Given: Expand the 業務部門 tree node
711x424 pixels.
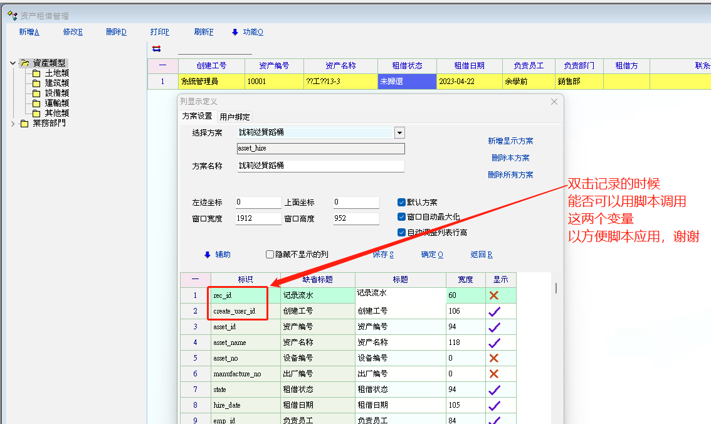Looking at the screenshot, I should point(13,124).
